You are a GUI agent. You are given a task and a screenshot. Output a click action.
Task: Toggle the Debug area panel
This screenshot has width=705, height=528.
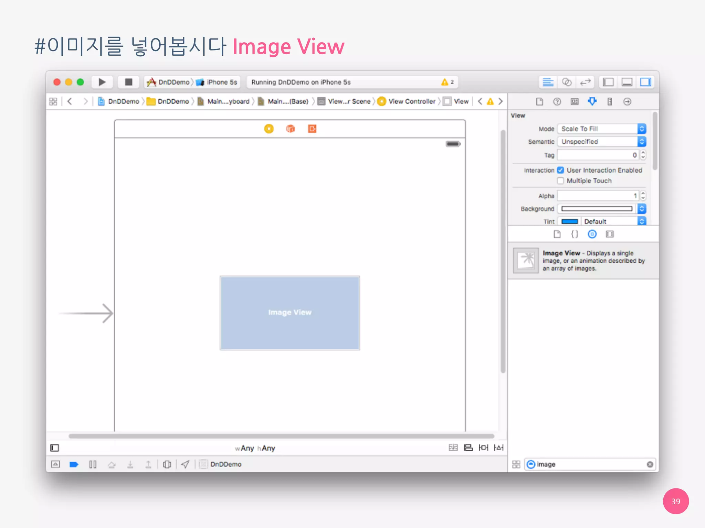[x=627, y=82]
